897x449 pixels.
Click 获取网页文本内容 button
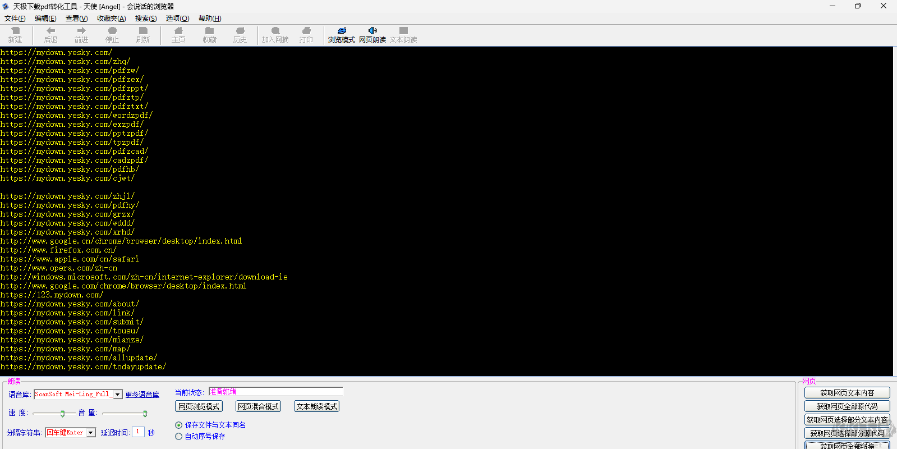click(x=847, y=393)
